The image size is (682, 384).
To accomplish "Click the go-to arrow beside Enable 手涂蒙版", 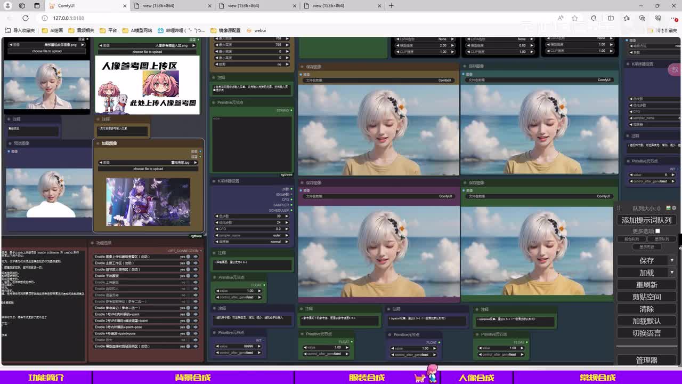I will tap(196, 276).
